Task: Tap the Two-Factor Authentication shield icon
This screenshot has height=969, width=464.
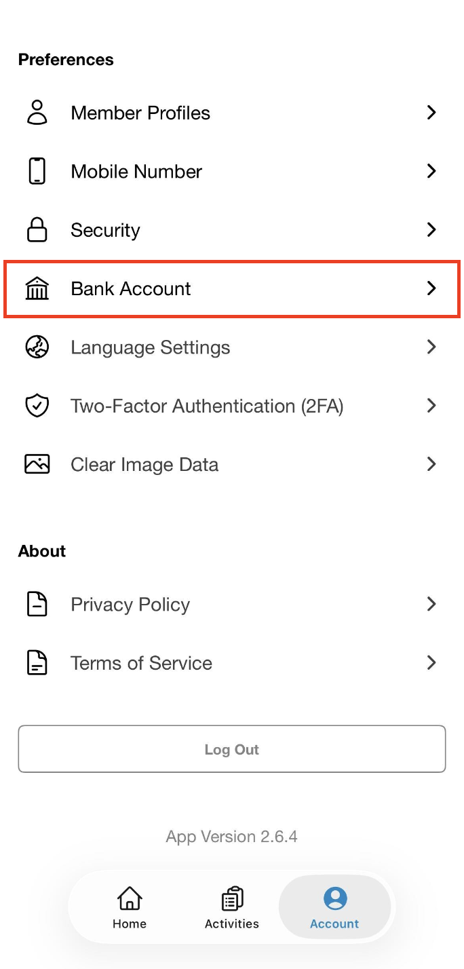Action: pyautogui.click(x=37, y=406)
